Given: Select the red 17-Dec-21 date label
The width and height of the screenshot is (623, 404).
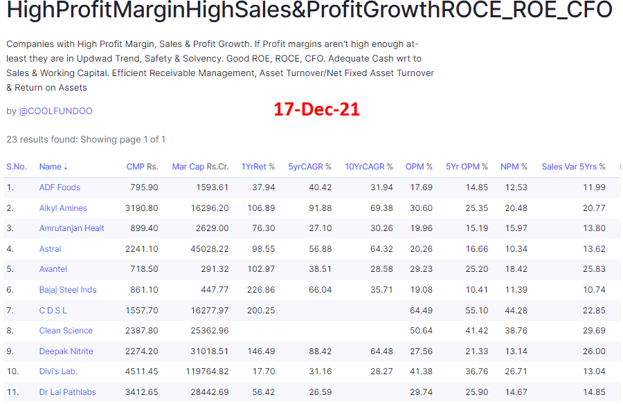Looking at the screenshot, I should click(x=316, y=109).
